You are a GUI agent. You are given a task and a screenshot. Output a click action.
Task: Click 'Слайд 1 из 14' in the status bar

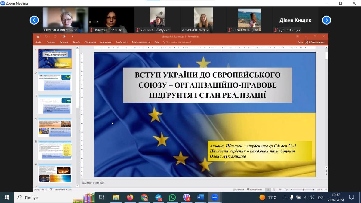[x=40, y=189]
